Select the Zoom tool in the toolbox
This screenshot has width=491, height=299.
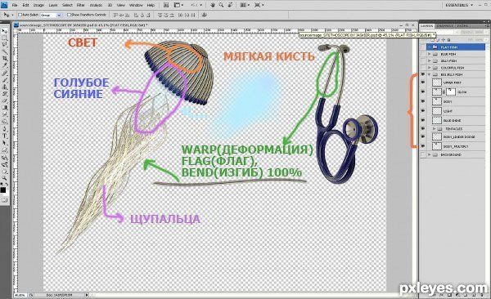pyautogui.click(x=4, y=177)
